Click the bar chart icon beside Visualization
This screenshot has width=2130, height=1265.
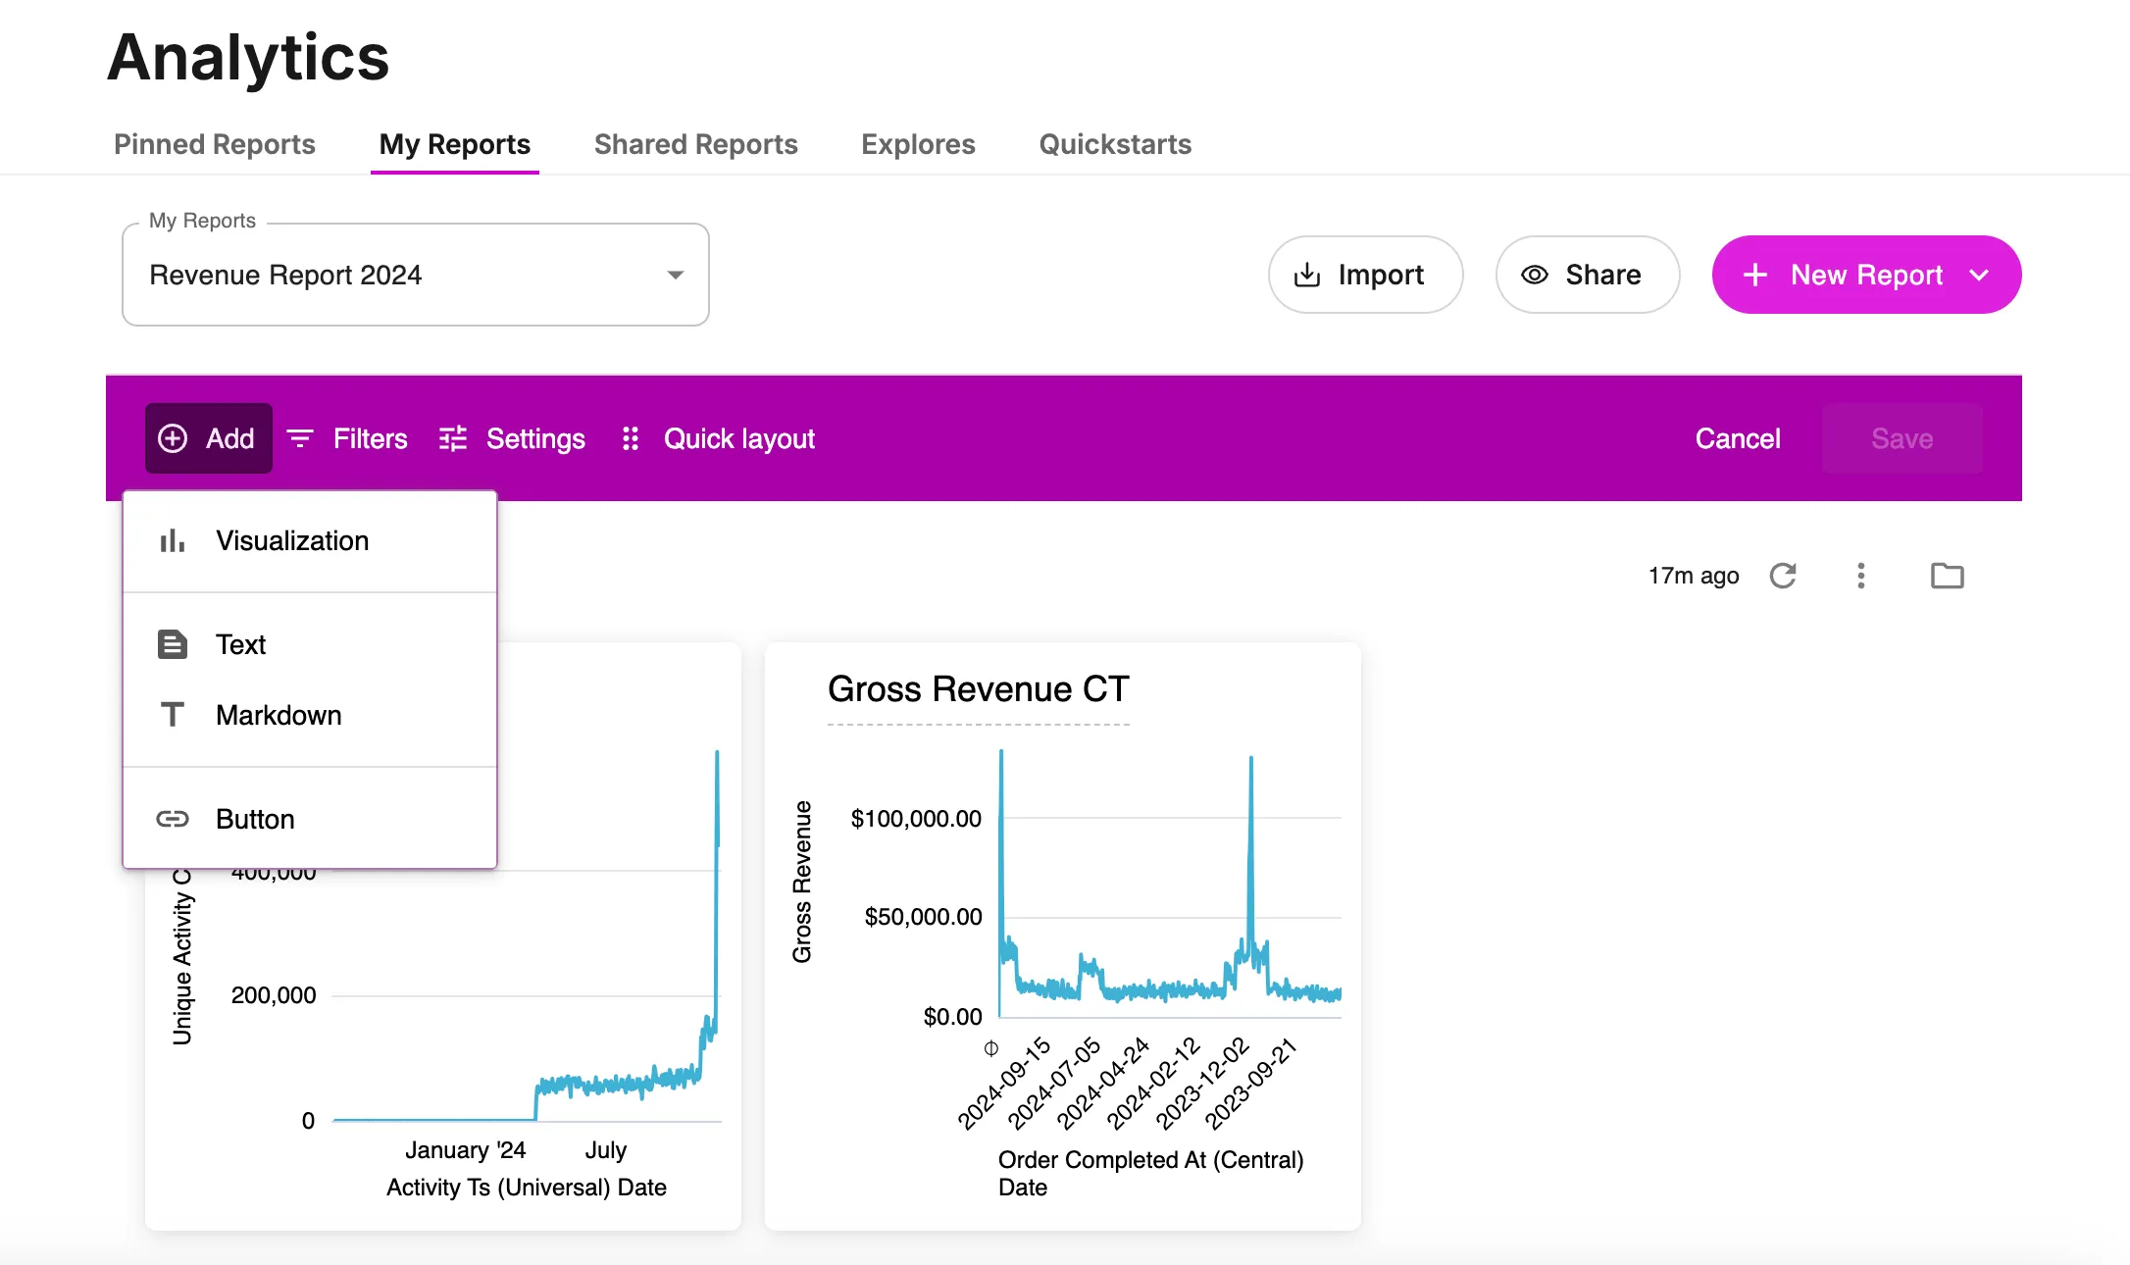[173, 540]
